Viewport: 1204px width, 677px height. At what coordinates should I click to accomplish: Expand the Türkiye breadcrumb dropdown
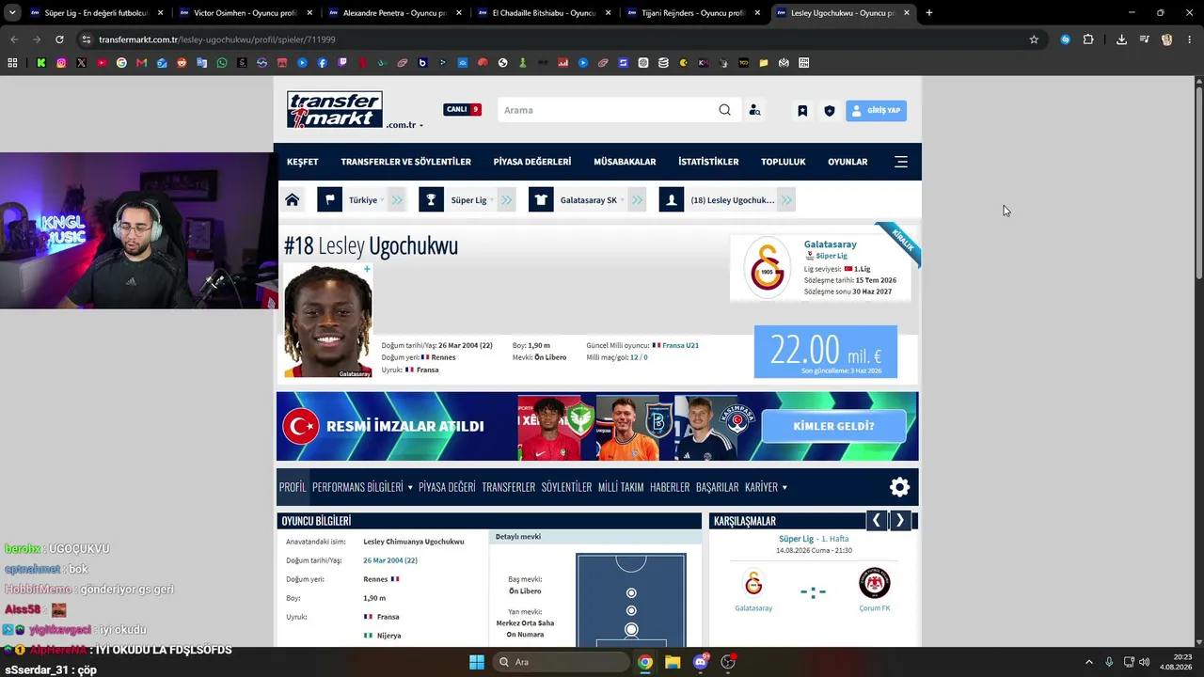tap(397, 200)
